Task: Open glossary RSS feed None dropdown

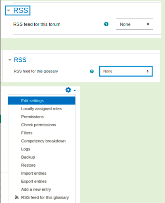Action: 126,71
